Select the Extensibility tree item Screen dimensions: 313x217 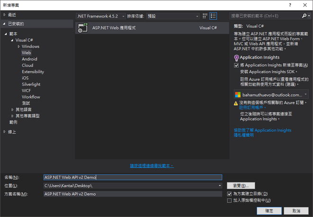(x=33, y=72)
